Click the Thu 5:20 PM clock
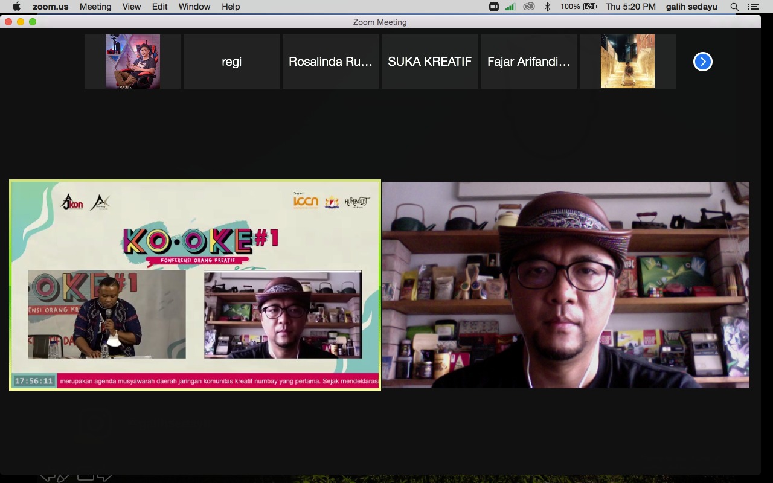 coord(630,7)
